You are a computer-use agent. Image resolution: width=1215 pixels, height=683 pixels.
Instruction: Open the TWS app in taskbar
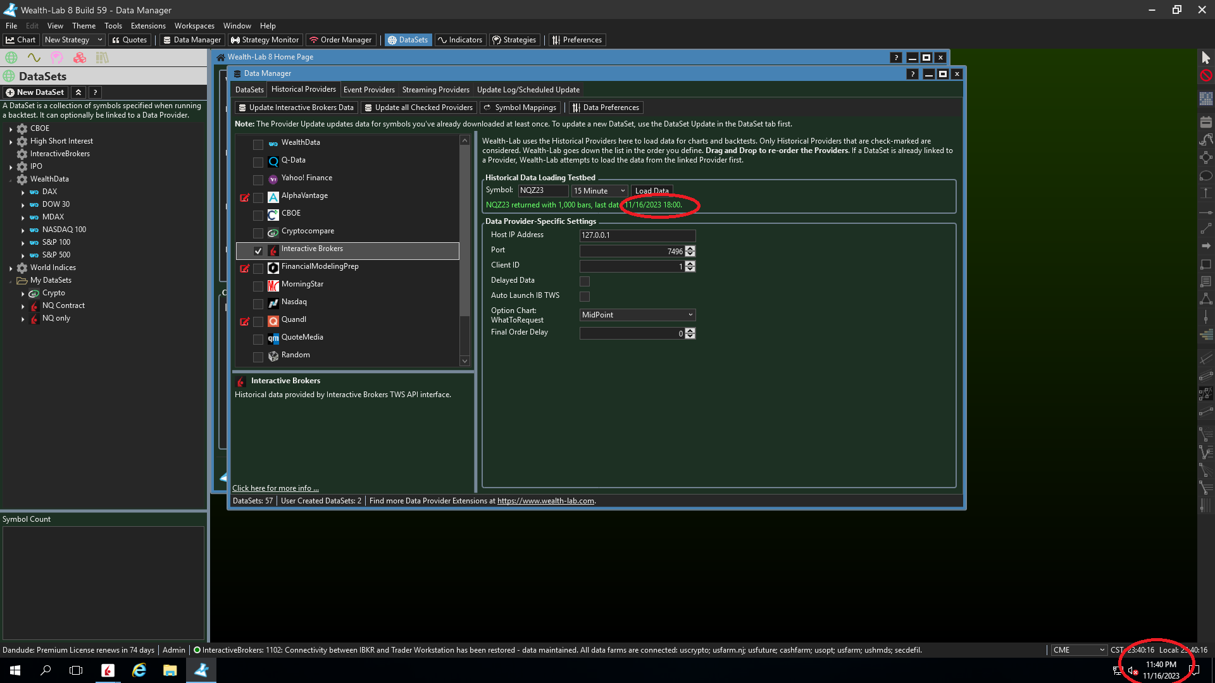[x=108, y=670]
